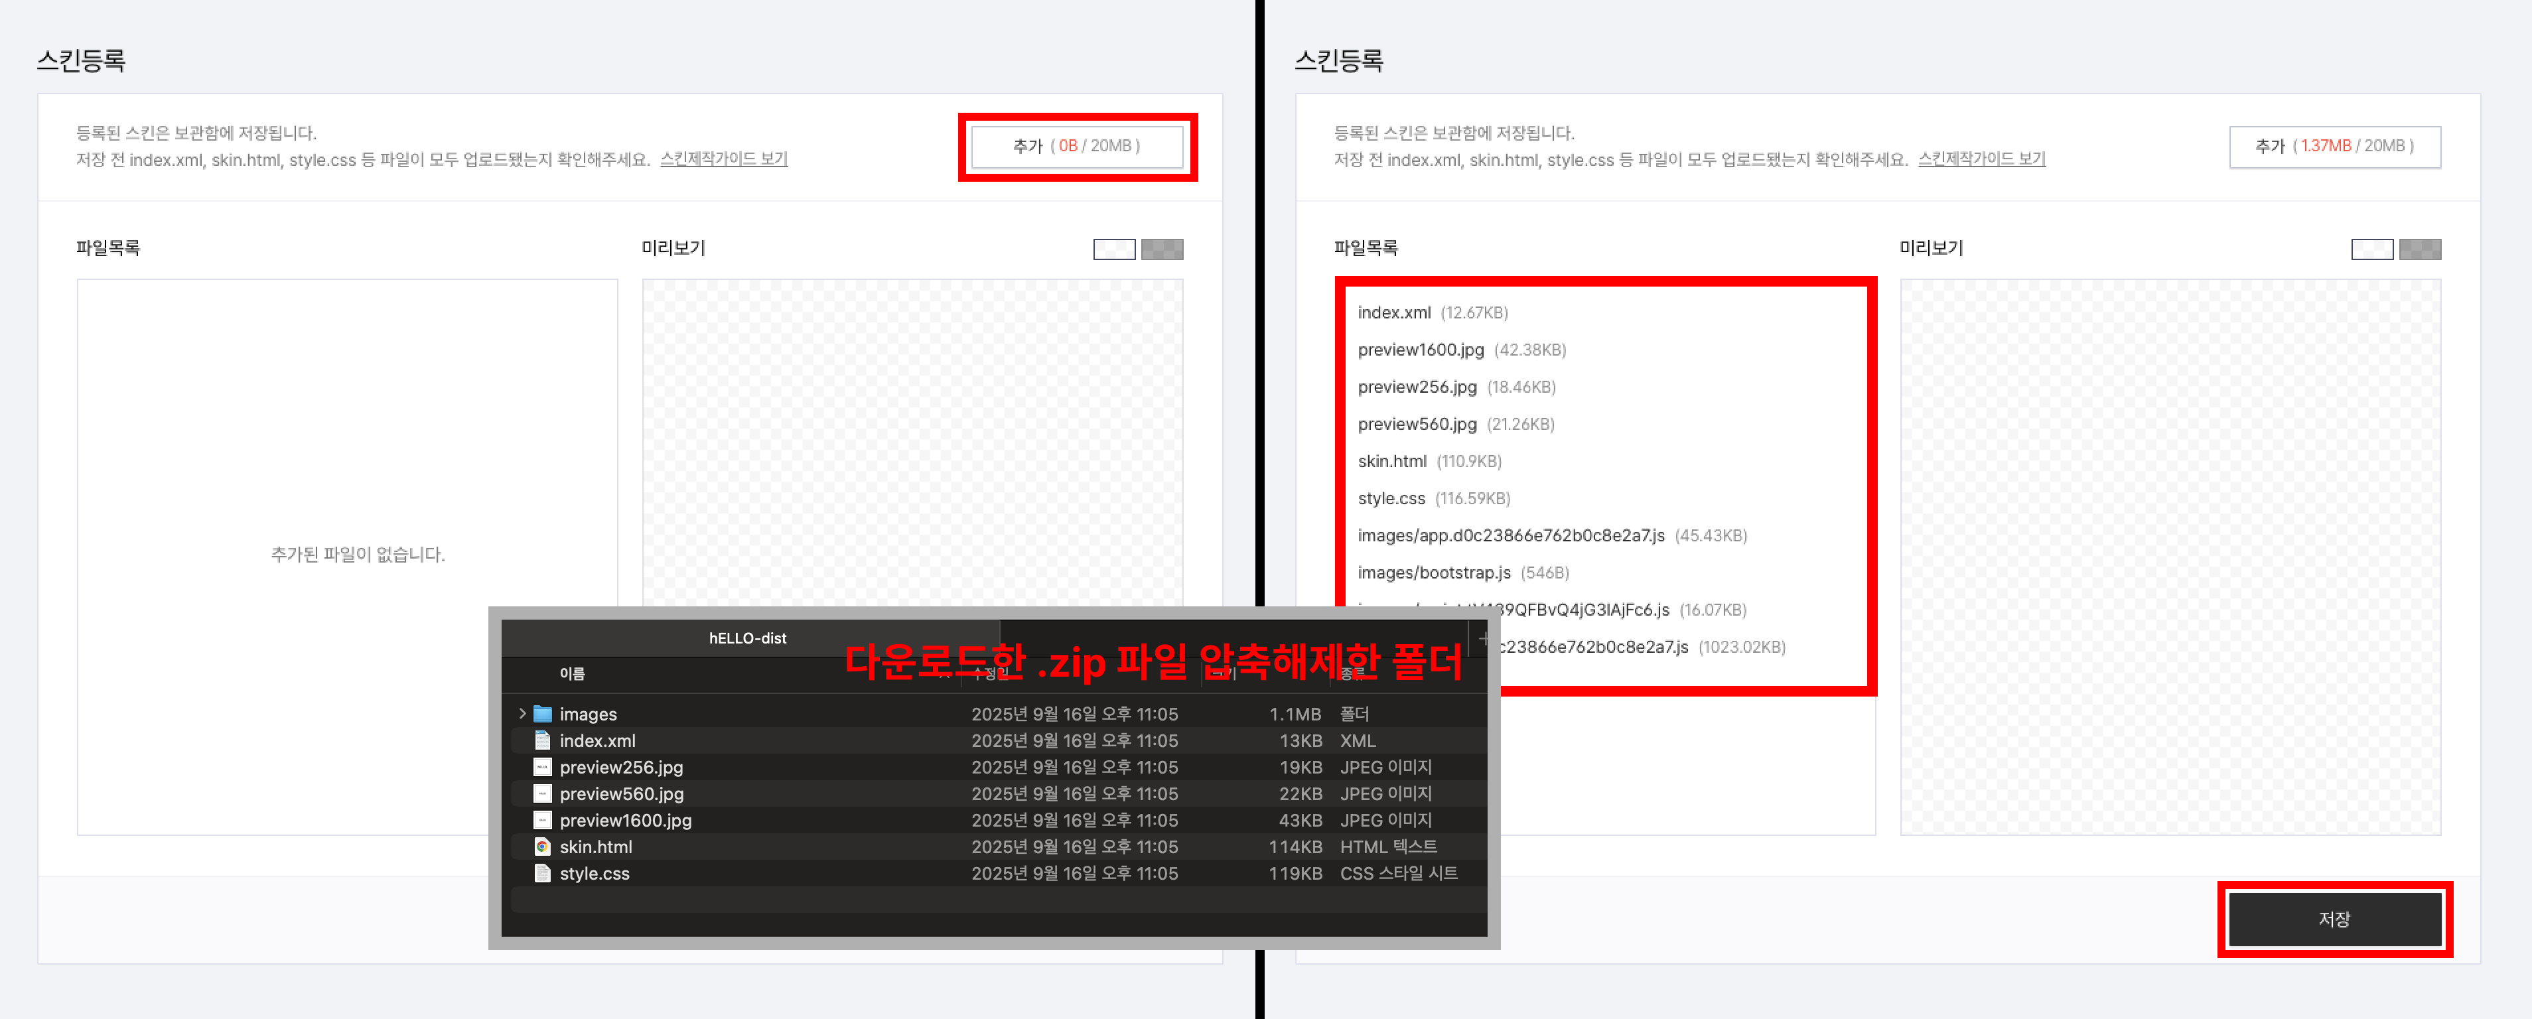Screen dimensions: 2532x1019
Task: Open 스킨제작가이드 보기 link on the left panel
Action: 723,159
